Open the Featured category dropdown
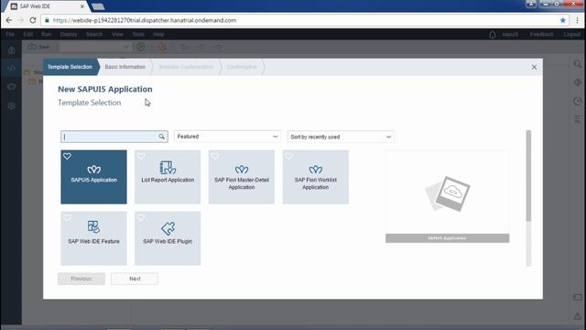The height and width of the screenshot is (330, 586). tap(227, 137)
